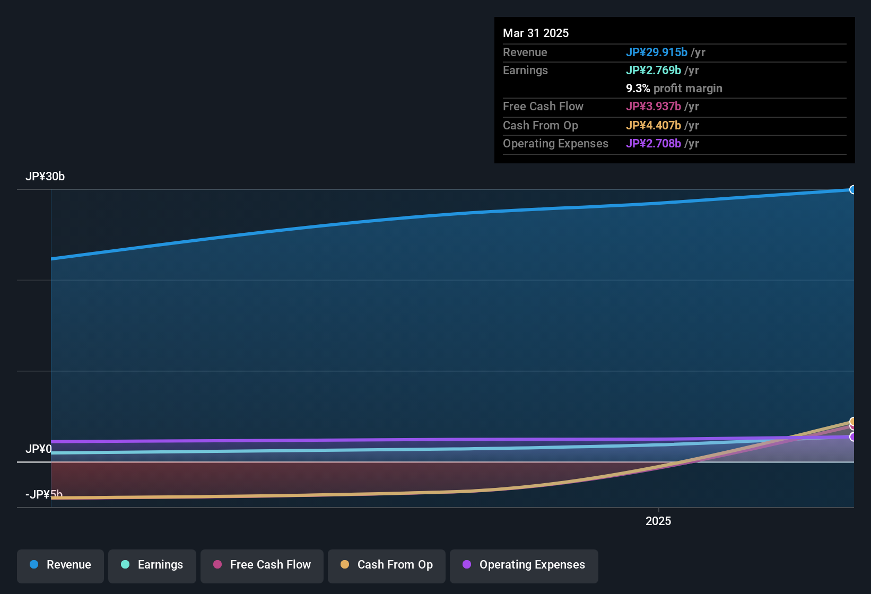871x594 pixels.
Task: Click the JP¥2.708b operating expenses value
Action: coord(654,144)
